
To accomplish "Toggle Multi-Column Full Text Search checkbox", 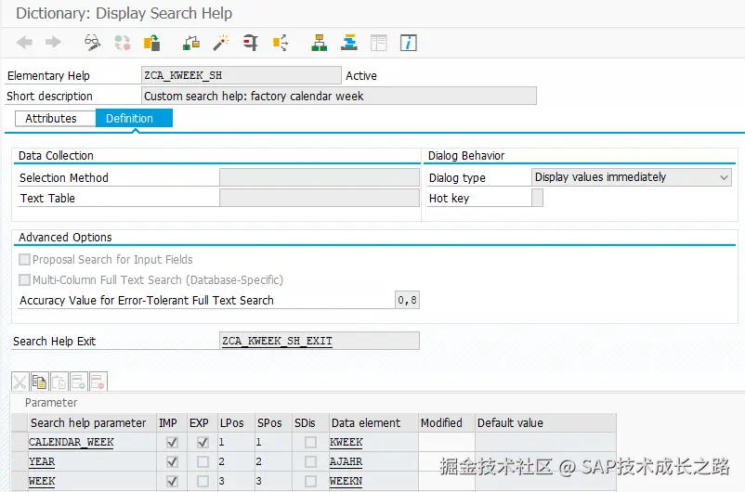I will point(25,280).
